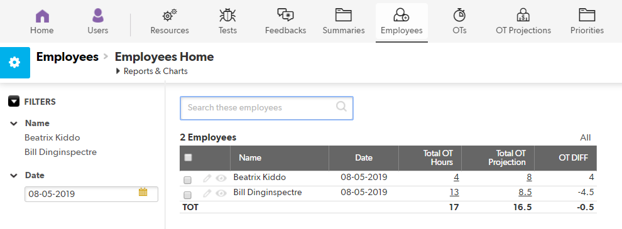Toggle select-all checkbox in table header
This screenshot has width=622, height=229.
click(188, 157)
